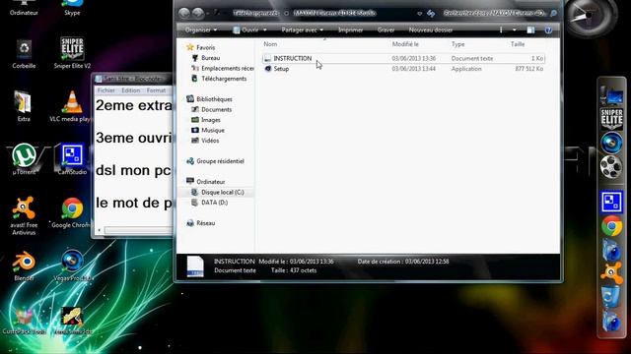Viewport: 631px width, 354px height.
Task: Open the Vidéos library
Action: 205,141
